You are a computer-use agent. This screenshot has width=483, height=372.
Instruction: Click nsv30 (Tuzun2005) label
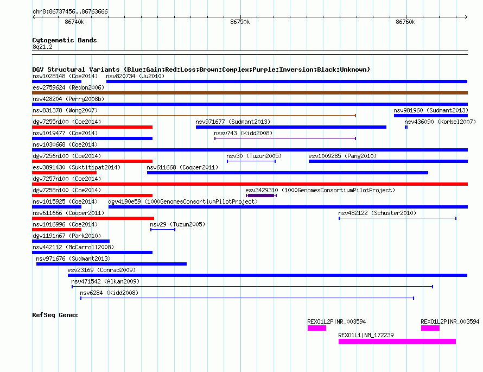pos(254,156)
